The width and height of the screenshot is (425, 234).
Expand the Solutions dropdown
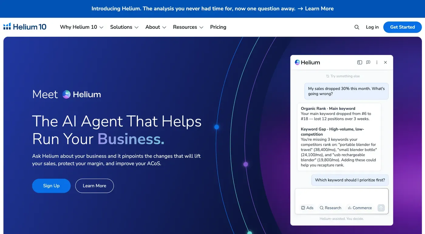124,27
